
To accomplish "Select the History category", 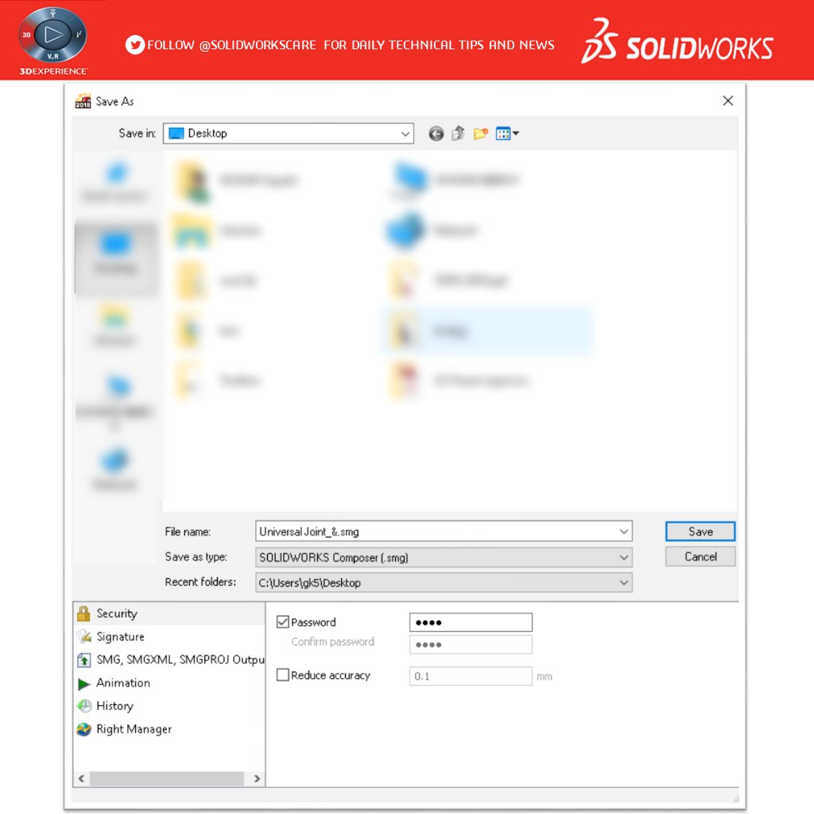I will tap(169, 706).
